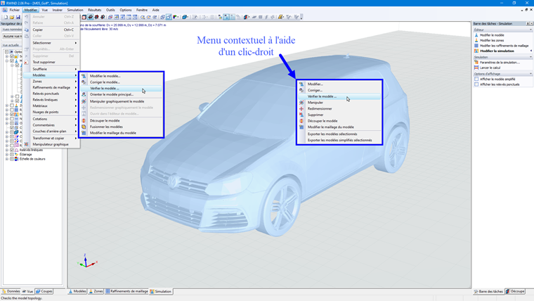Collapse the Simulation section in task panel

530,57
